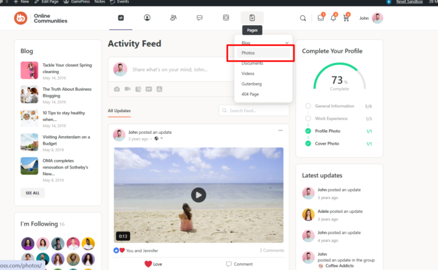Click the SEE ALL button under Blog

point(33,193)
